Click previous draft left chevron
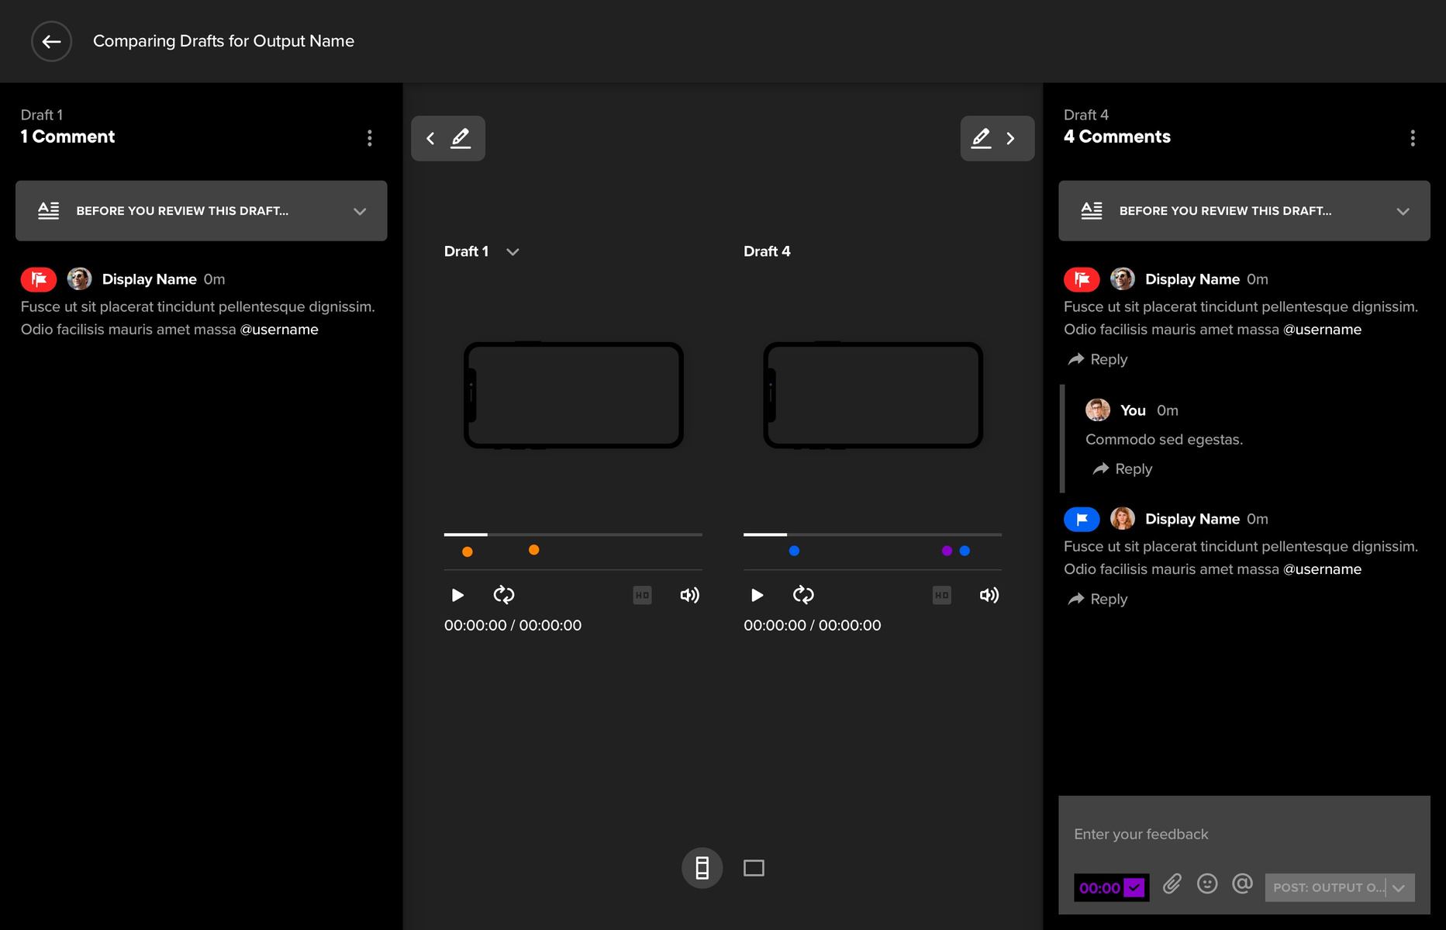Screen dimensions: 1446x930 pyautogui.click(x=430, y=138)
